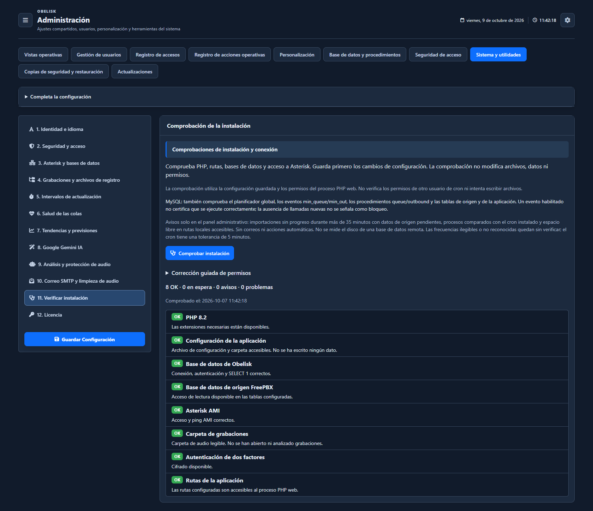
Task: Open the settings gear icon
Action: (x=567, y=20)
